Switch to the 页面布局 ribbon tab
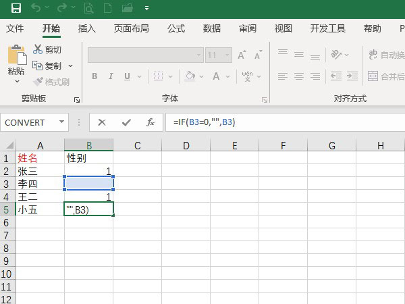This screenshot has height=304, width=405. pos(132,28)
